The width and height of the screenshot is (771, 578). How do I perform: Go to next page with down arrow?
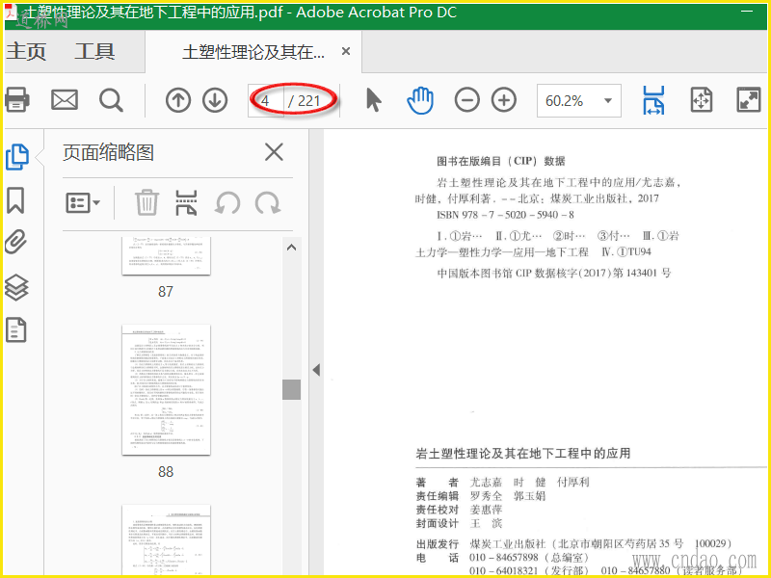(215, 100)
